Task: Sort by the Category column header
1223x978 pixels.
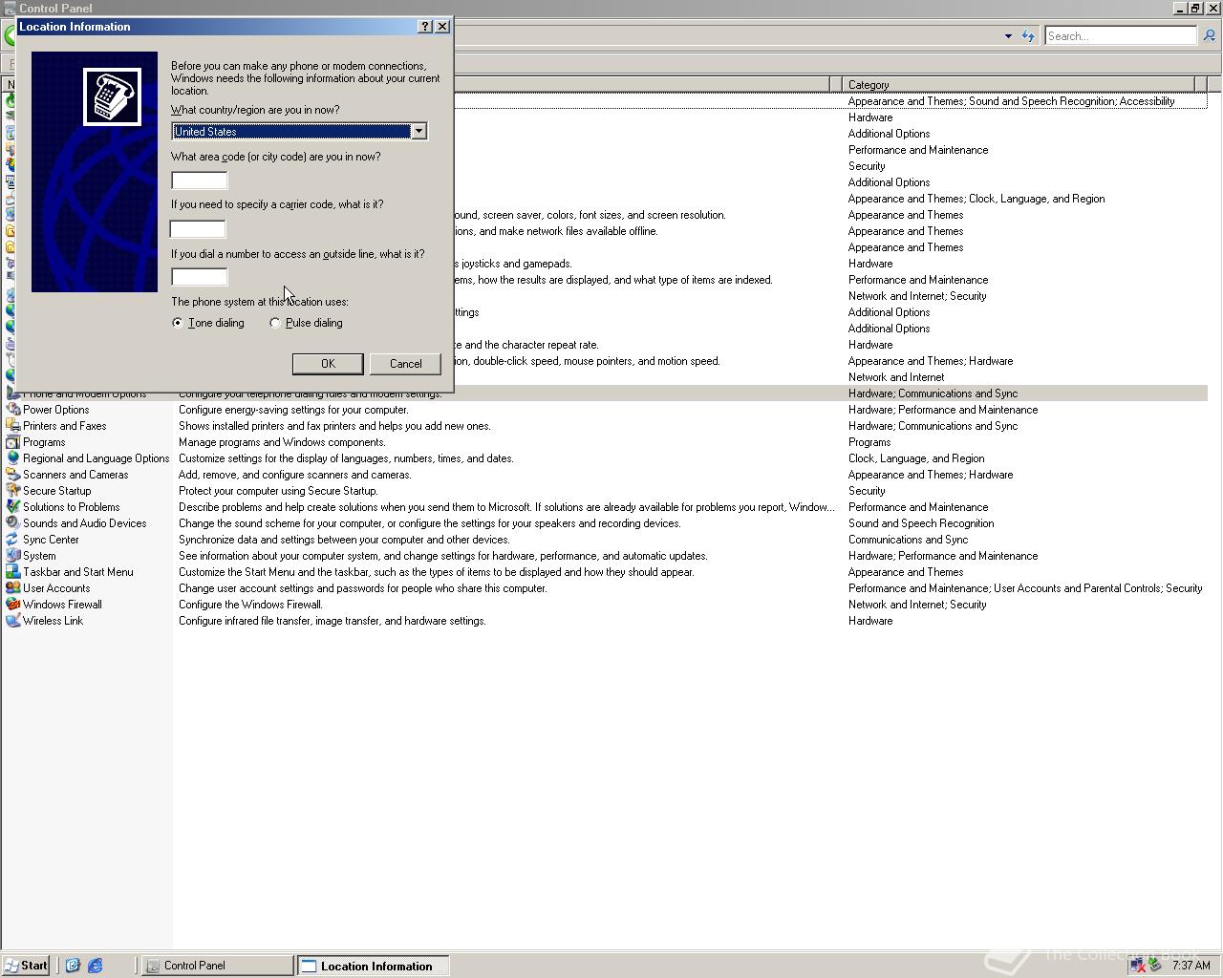Action: tap(1019, 85)
